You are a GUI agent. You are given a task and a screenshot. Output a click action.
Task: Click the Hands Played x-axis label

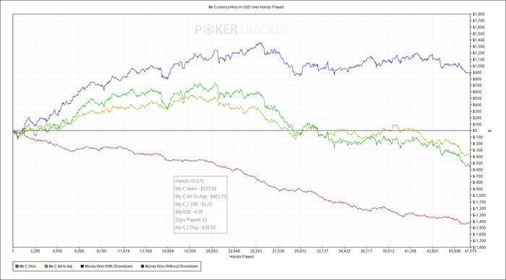coord(241,257)
